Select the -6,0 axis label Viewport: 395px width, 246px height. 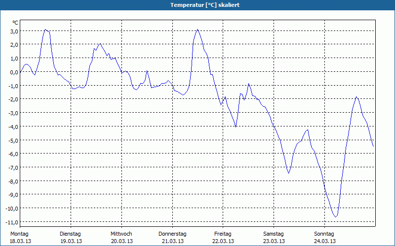(x=13, y=154)
